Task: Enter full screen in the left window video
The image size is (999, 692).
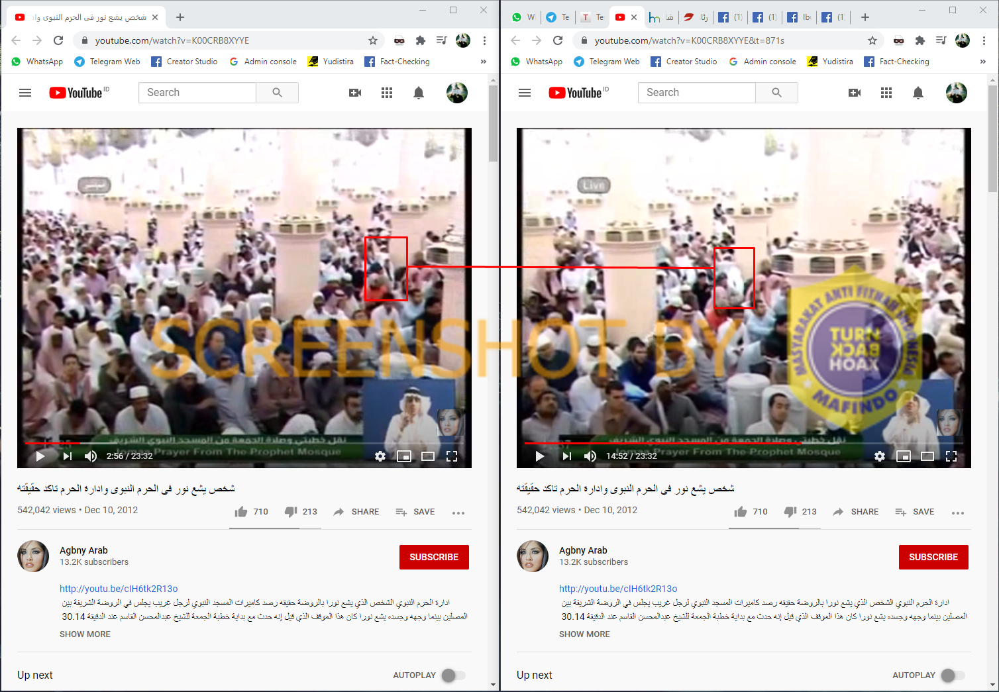Action: pos(452,456)
